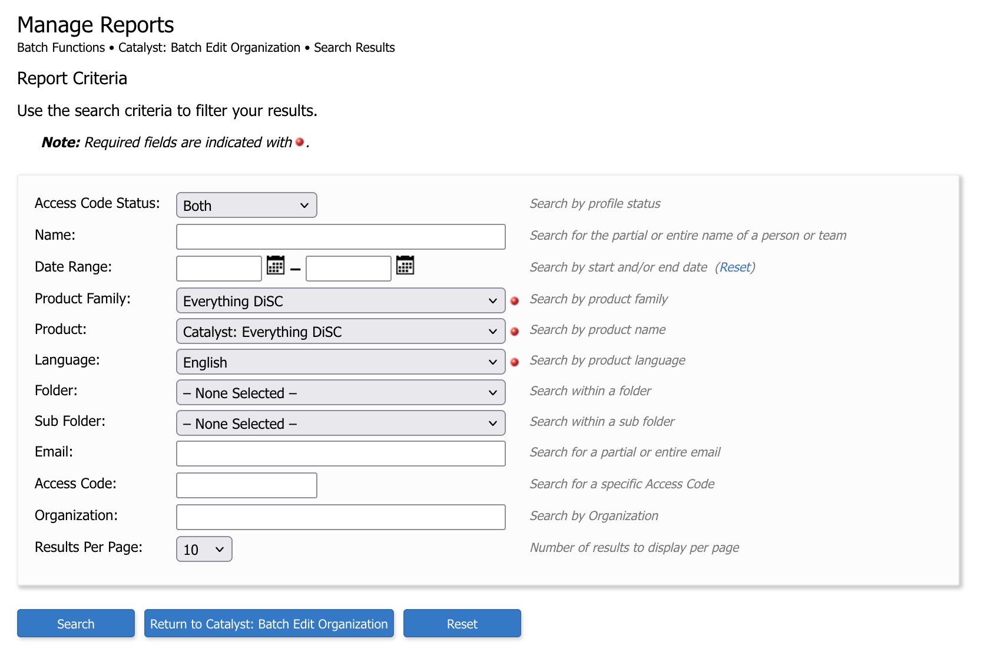Expand the Product Family dropdown
Viewport: 987px width, 655px height.
[x=341, y=300]
